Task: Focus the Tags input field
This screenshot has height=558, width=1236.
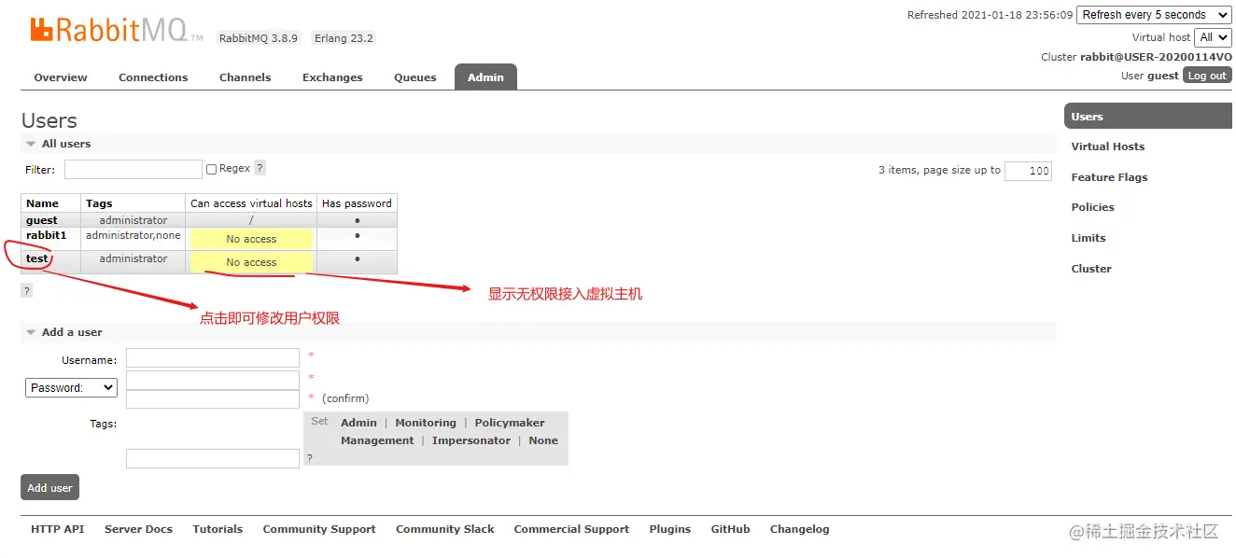Action: click(213, 458)
